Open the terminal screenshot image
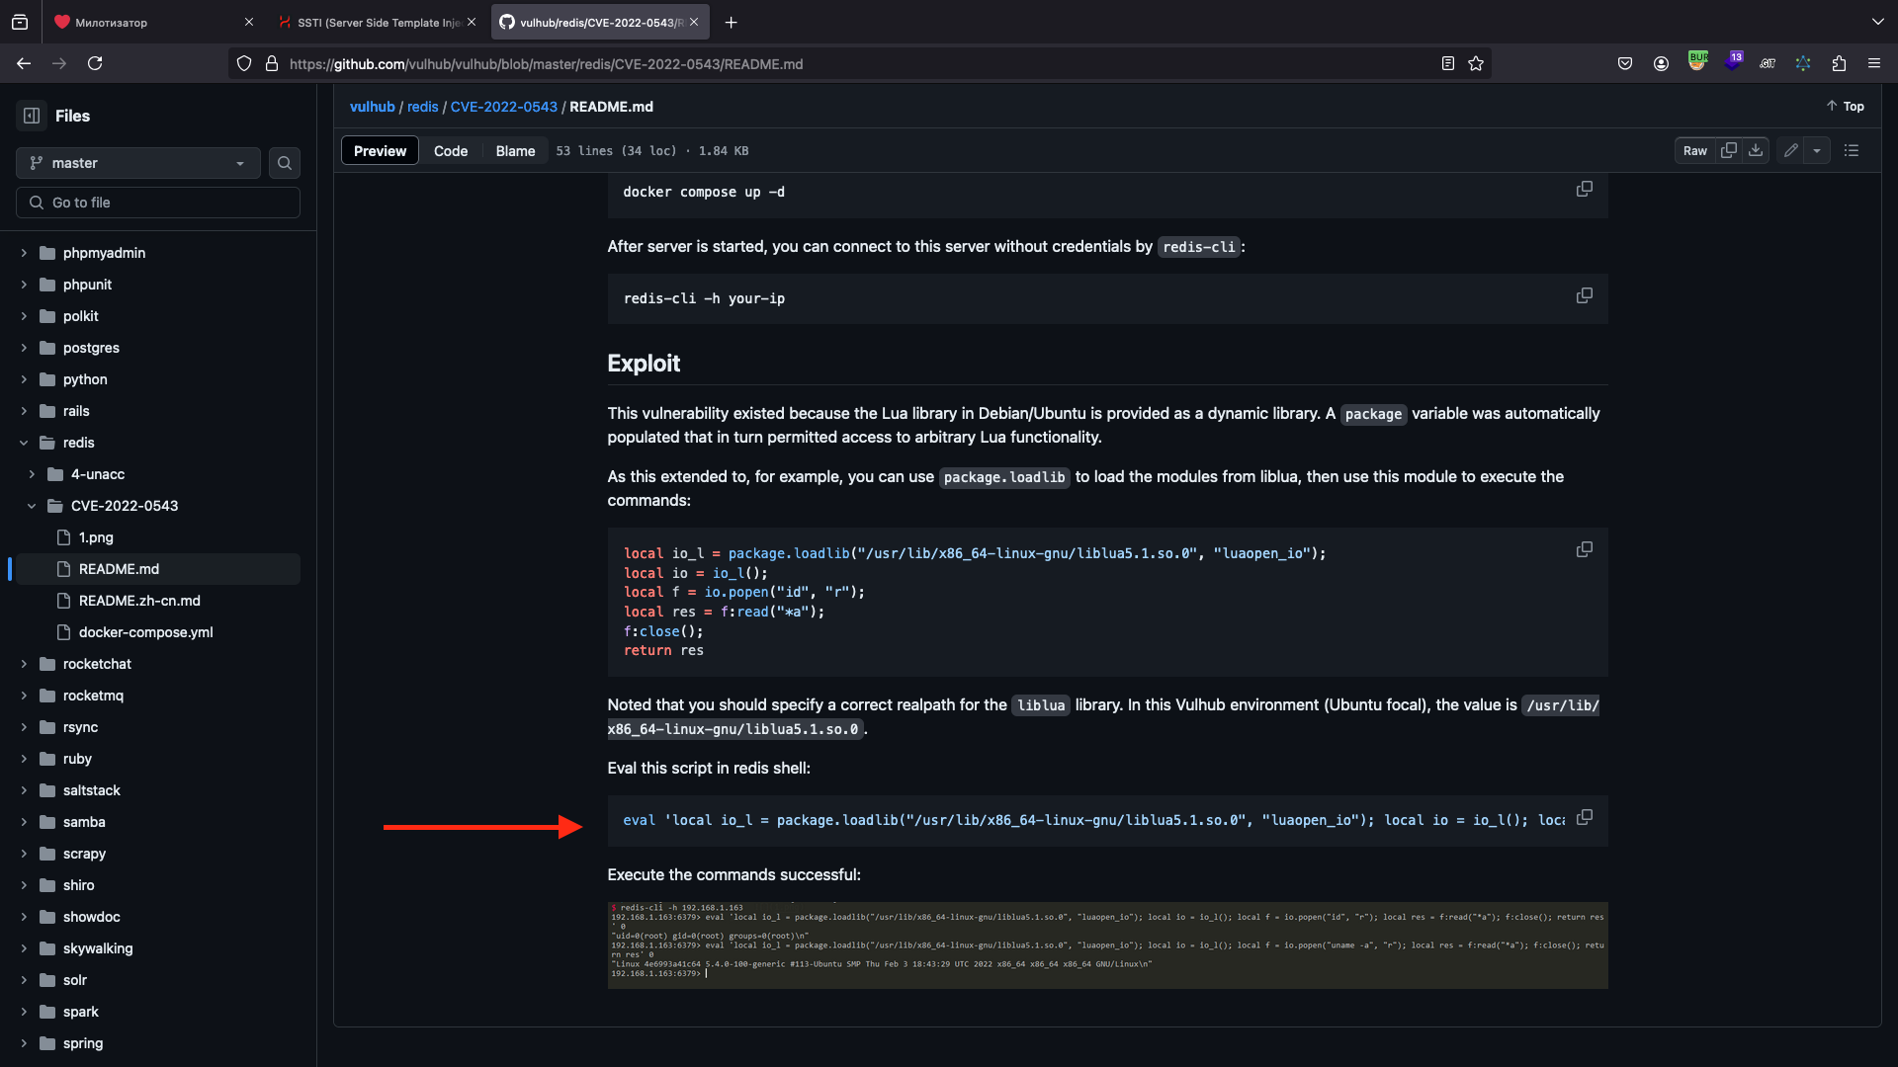Screen dimensions: 1898x1067 click(1107, 944)
